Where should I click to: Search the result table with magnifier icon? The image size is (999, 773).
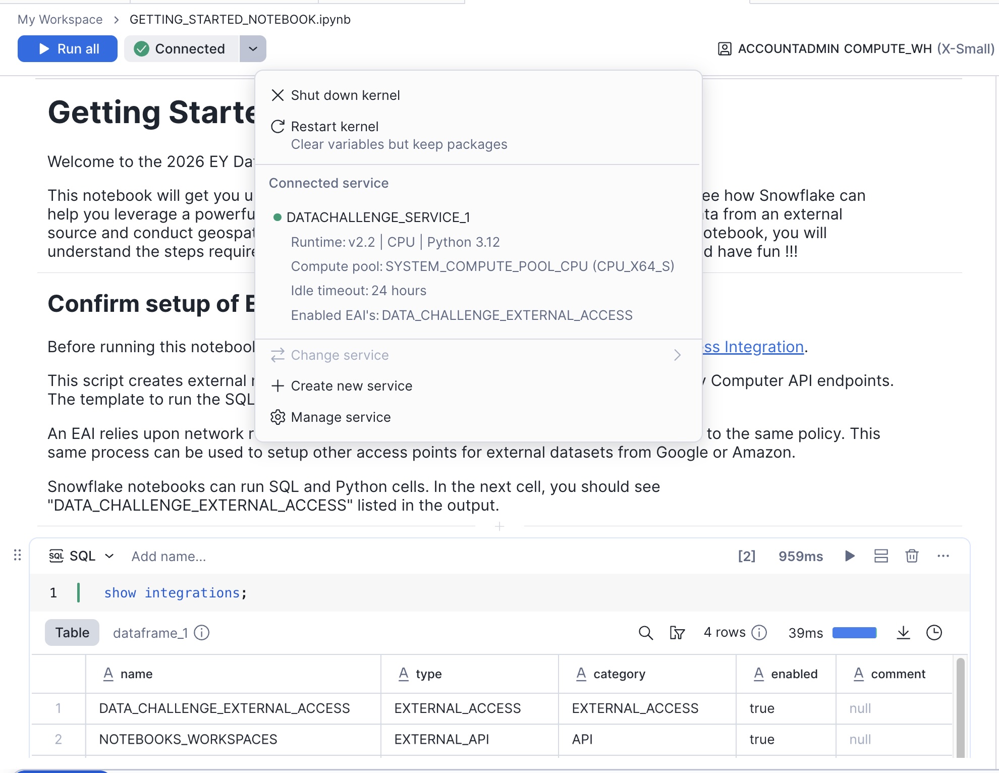point(645,633)
